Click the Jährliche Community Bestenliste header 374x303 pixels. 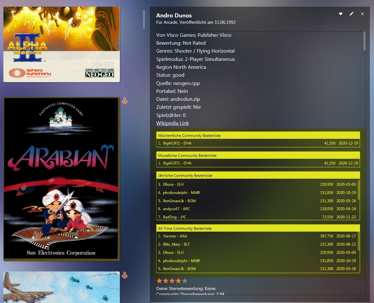tap(258, 175)
